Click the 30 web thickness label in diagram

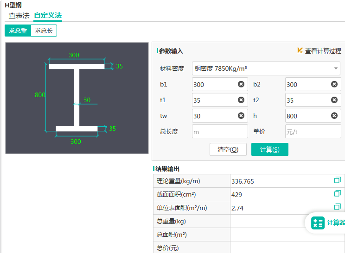click(87, 100)
